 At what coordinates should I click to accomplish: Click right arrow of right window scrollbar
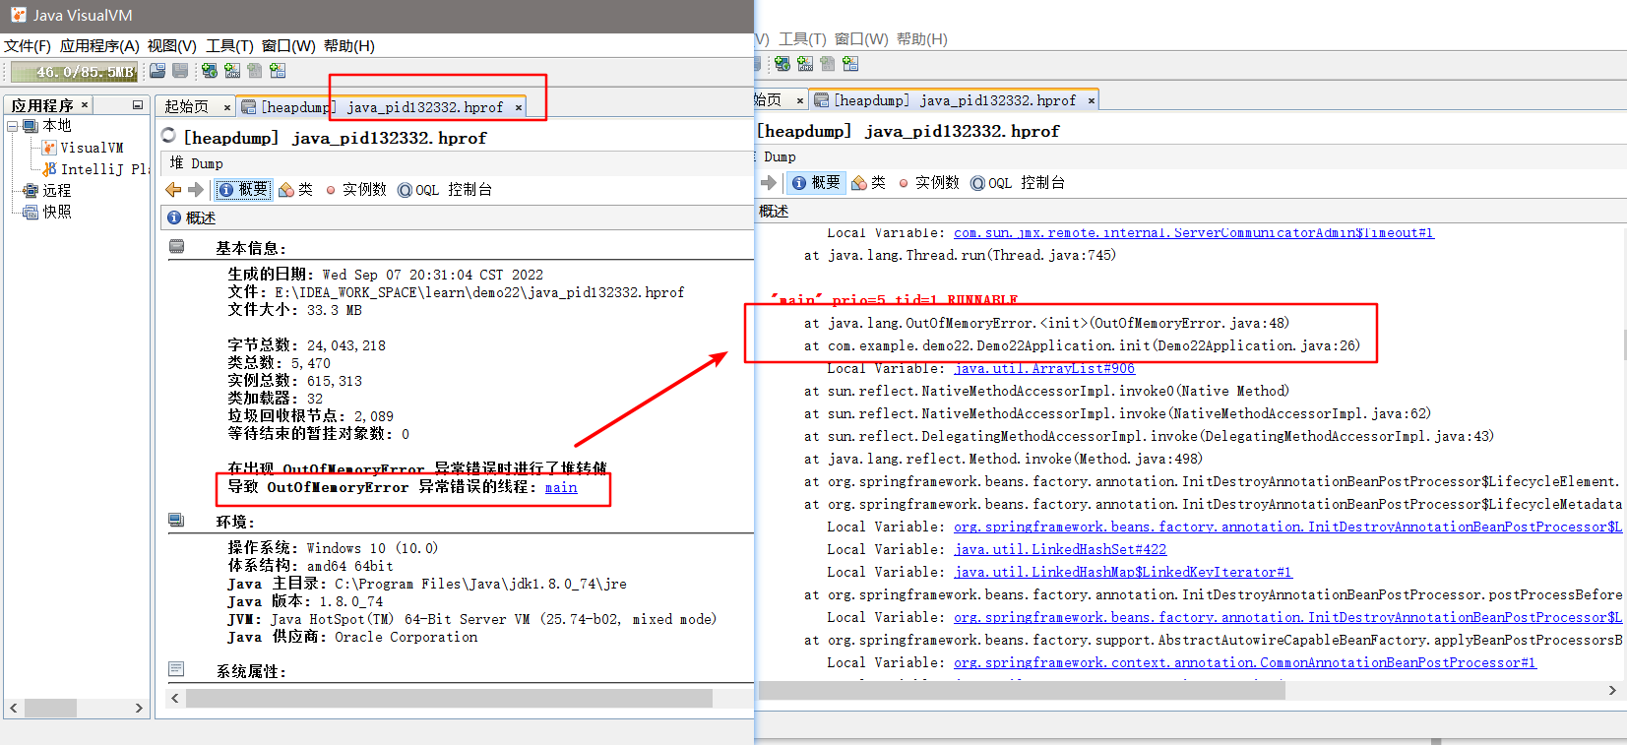1612,691
